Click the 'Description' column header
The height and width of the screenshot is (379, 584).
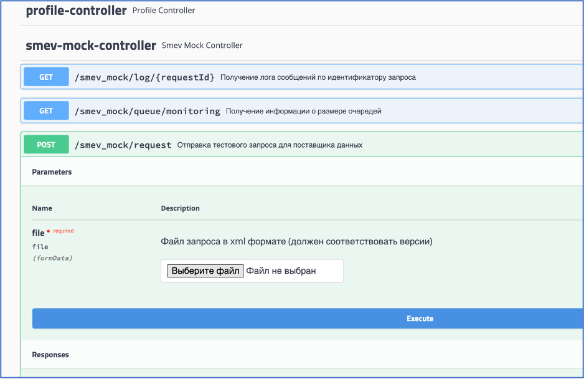tap(181, 208)
